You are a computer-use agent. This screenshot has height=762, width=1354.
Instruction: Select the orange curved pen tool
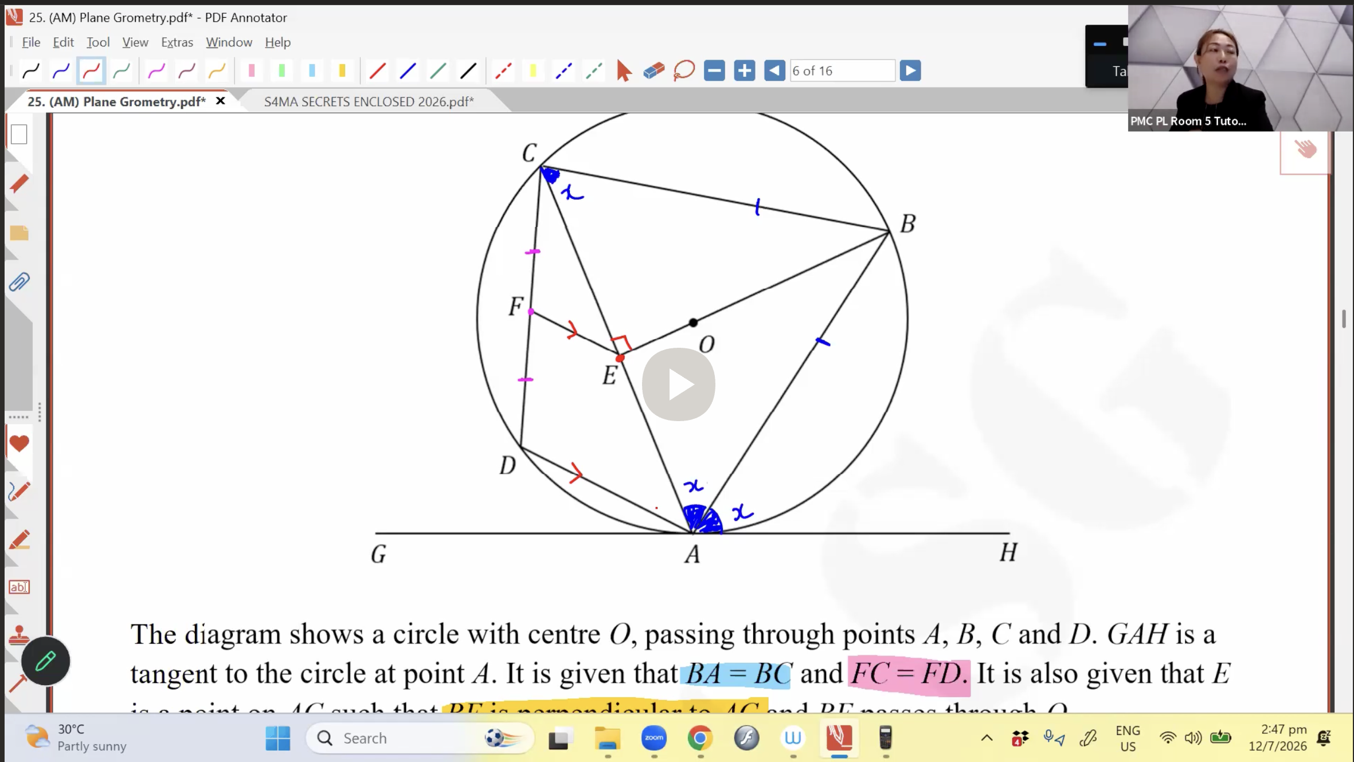coord(217,71)
